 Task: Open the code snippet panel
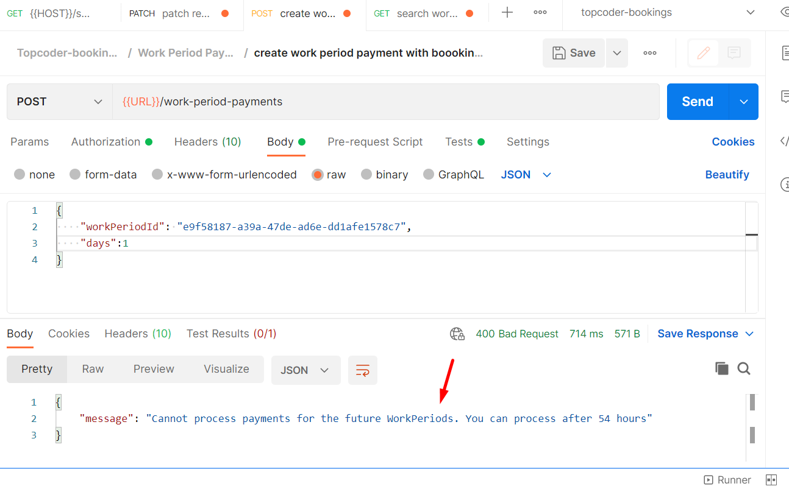point(785,141)
